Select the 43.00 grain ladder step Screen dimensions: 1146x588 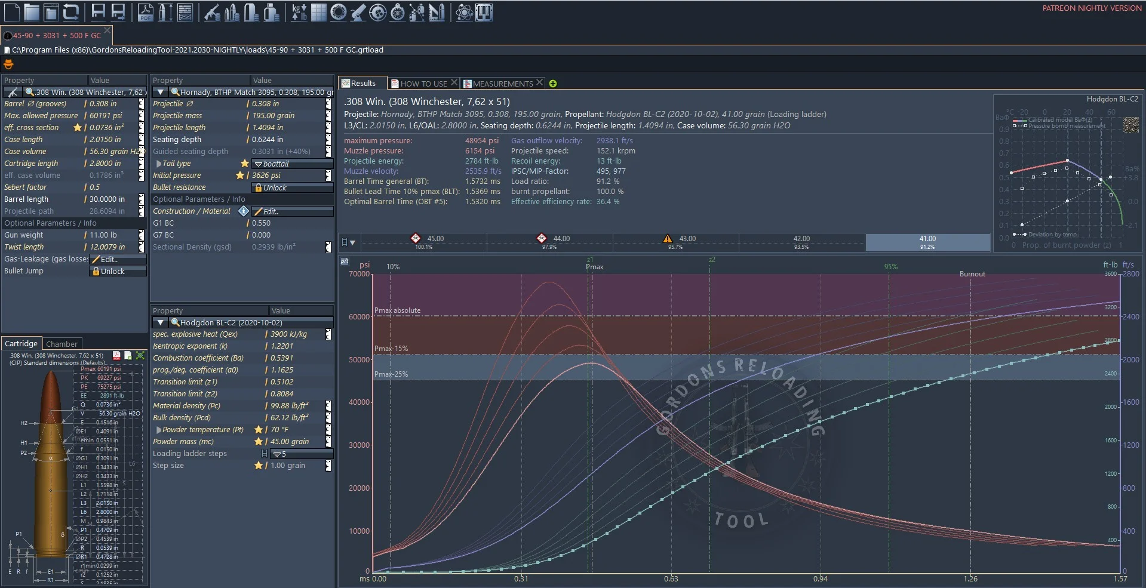pyautogui.click(x=676, y=242)
